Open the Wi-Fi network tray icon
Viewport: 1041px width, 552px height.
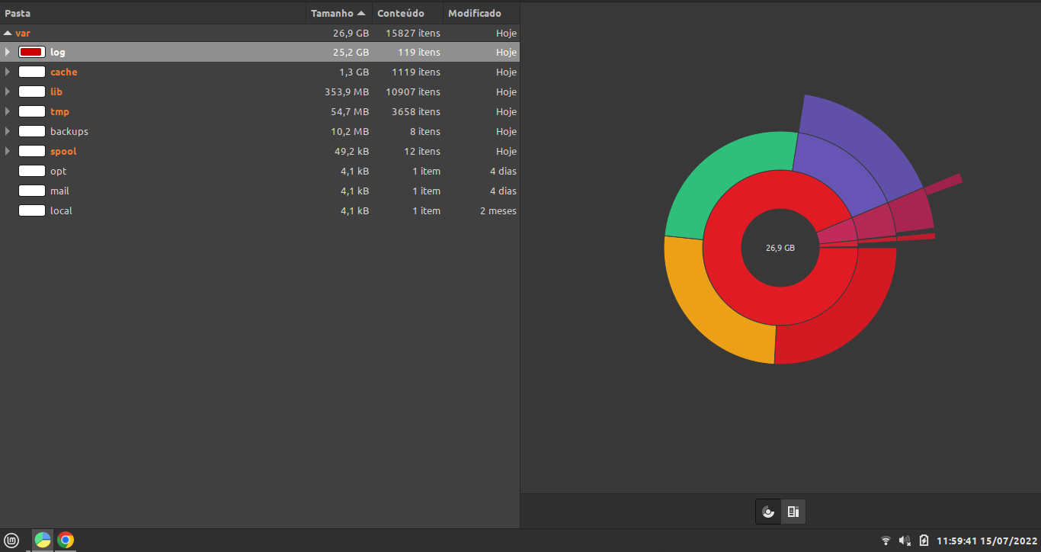[886, 541]
